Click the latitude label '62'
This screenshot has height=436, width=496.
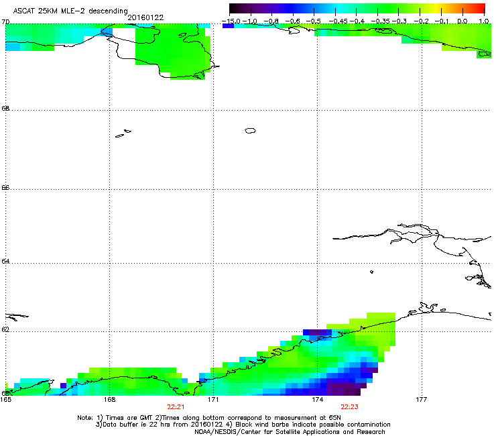pyautogui.click(x=5, y=329)
